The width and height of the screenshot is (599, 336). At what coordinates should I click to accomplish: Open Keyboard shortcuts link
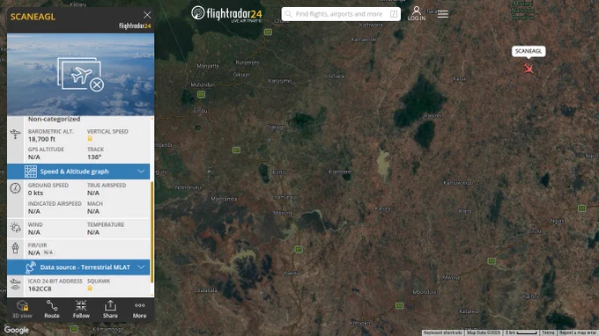443,333
